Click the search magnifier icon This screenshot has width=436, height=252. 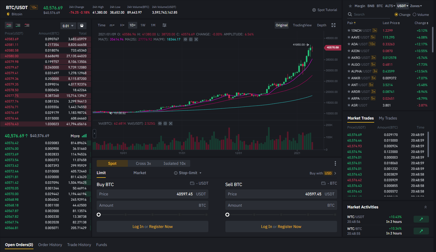pos(350,14)
